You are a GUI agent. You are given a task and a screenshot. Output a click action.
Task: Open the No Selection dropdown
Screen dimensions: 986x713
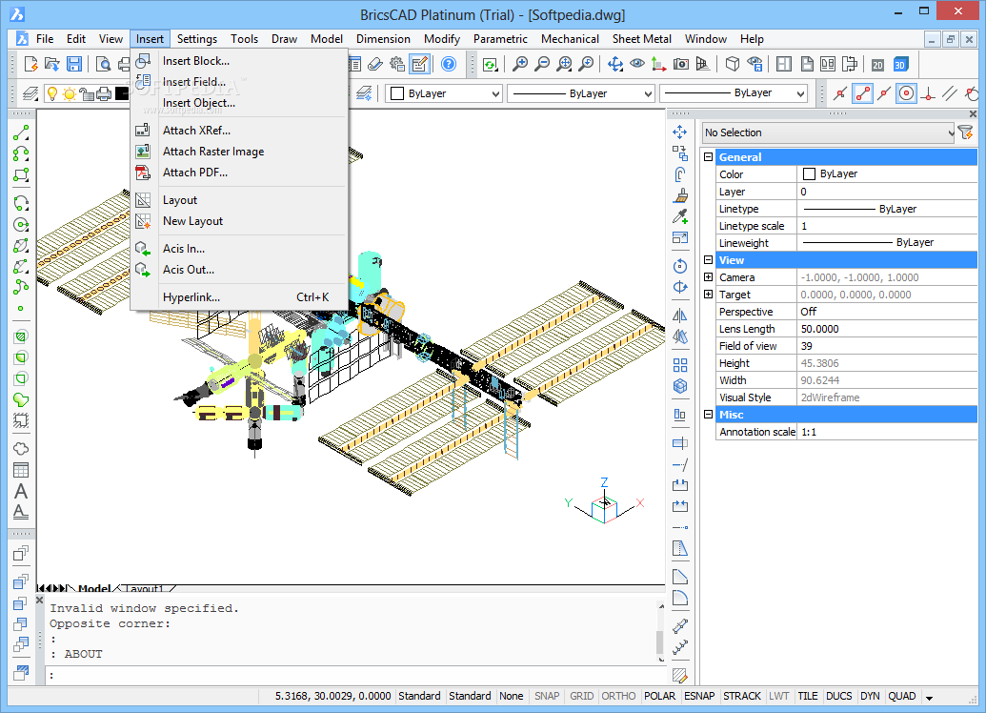pos(828,132)
